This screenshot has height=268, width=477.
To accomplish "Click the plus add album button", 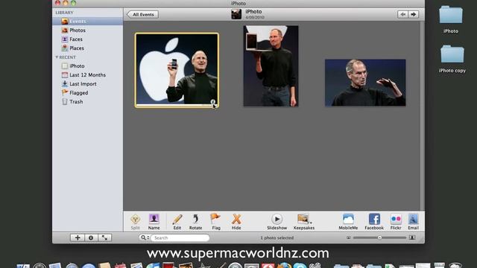I will coord(78,238).
